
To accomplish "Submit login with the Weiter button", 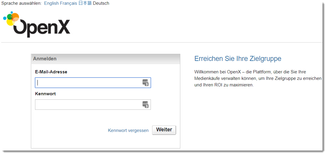I will 164,130.
